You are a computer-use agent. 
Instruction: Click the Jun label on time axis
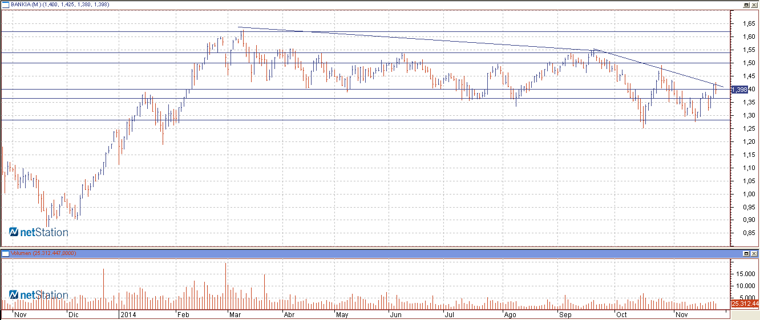click(395, 314)
